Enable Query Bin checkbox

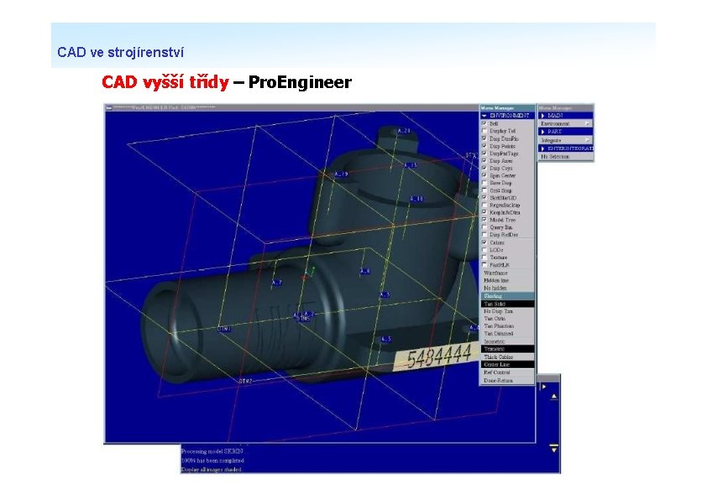(x=484, y=227)
